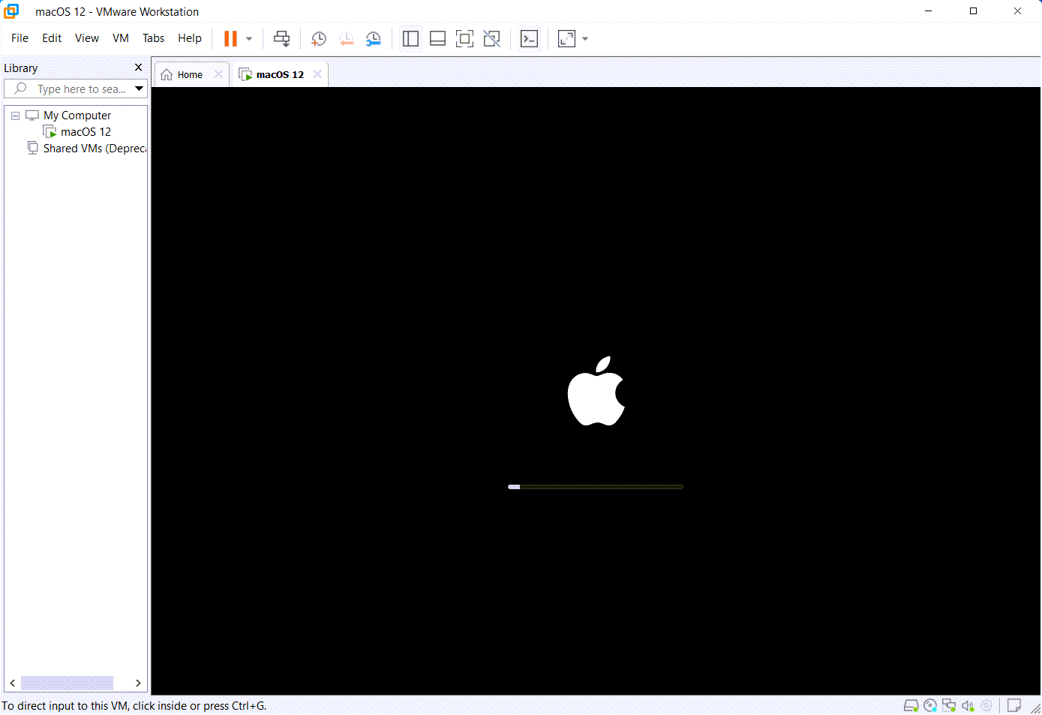Click the sound device status icon
The height and width of the screenshot is (715, 1042).
click(x=968, y=705)
